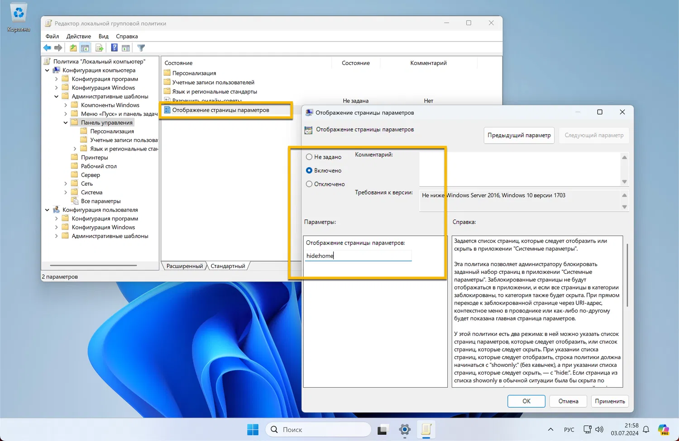Viewport: 679px width, 441px height.
Task: Select Язык и региональные стандарты folder in list
Action: point(210,91)
